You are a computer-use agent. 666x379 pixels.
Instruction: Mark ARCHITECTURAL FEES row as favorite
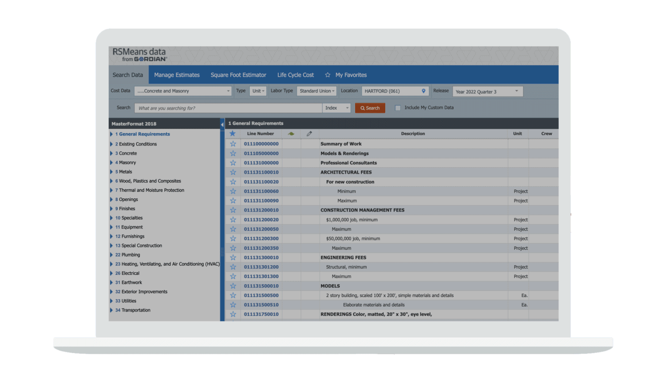233,172
